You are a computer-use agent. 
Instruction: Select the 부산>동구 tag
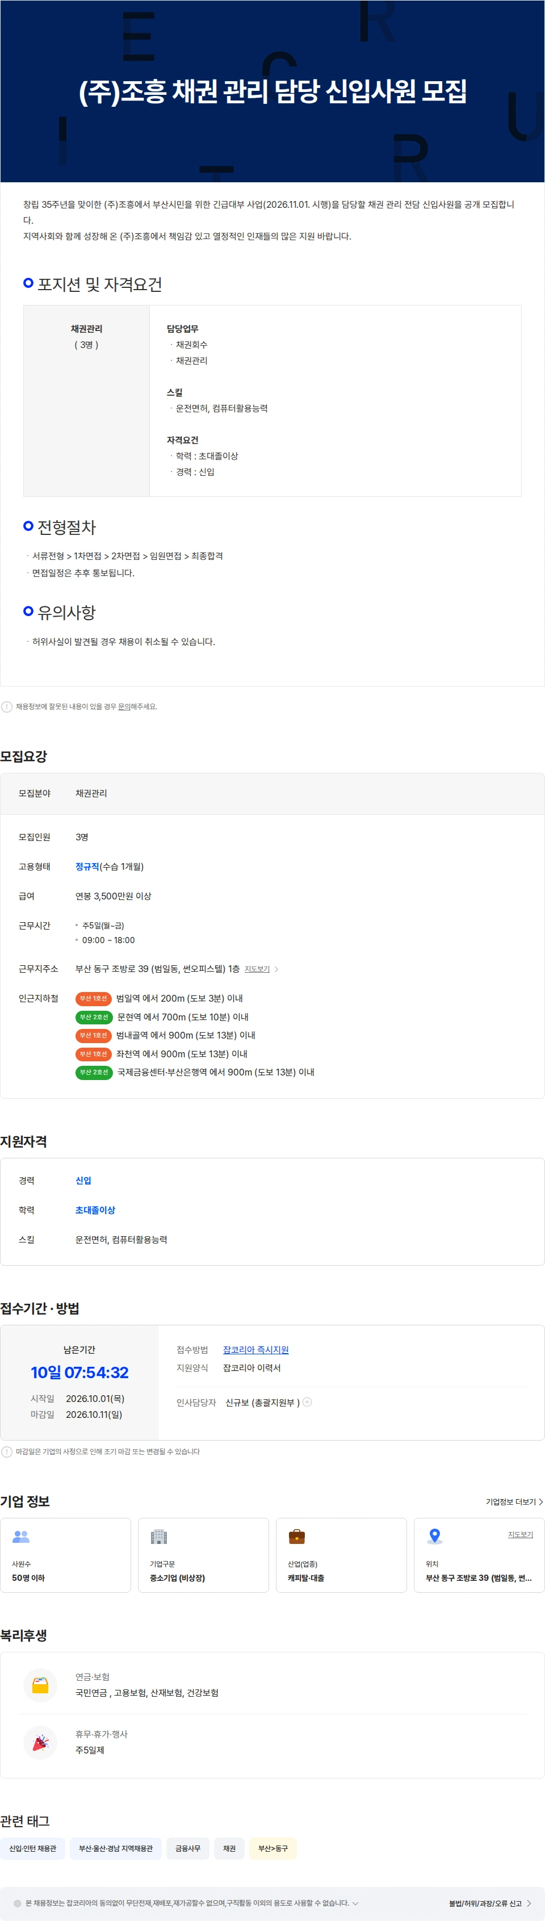point(273,1849)
